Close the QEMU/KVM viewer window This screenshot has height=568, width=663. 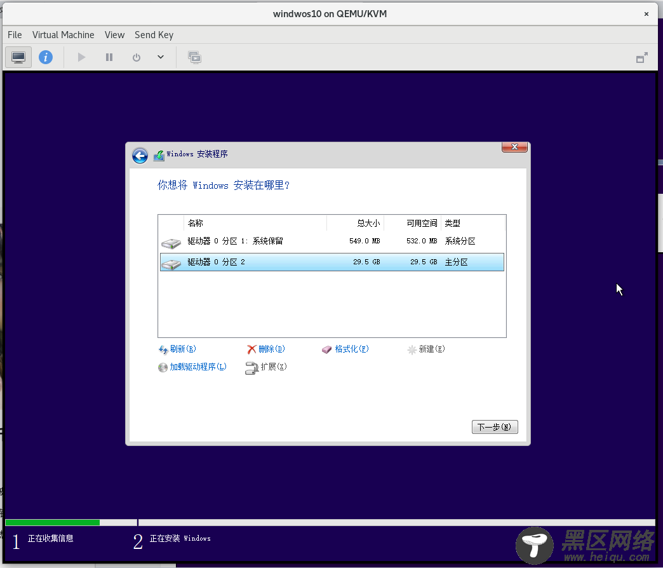(646, 14)
